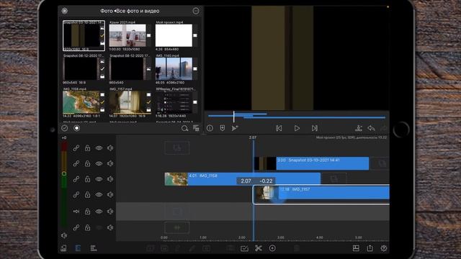
Task: Select the IMG_1157 clip on timeline
Action: pyautogui.click(x=321, y=194)
